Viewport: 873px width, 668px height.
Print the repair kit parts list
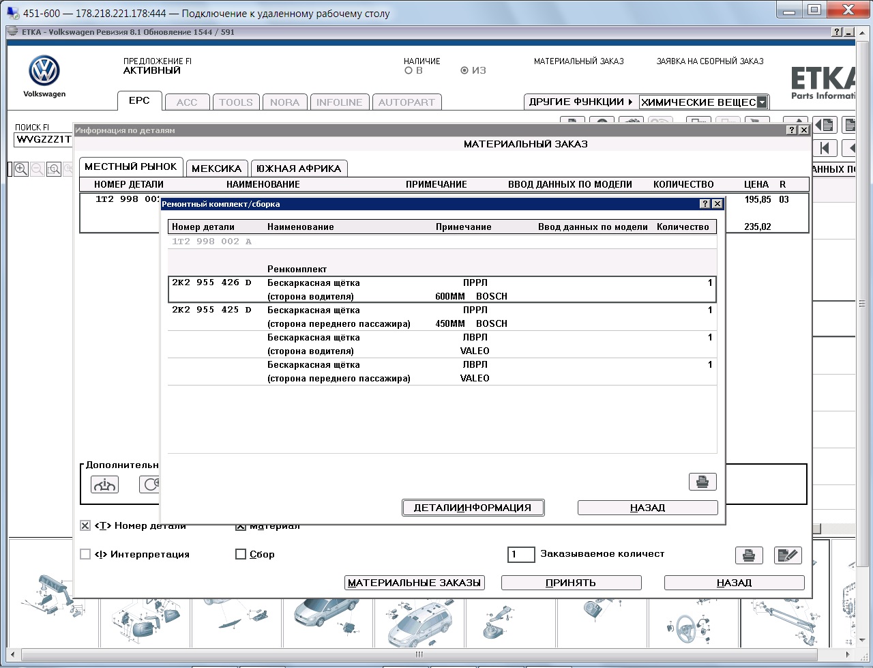(702, 482)
